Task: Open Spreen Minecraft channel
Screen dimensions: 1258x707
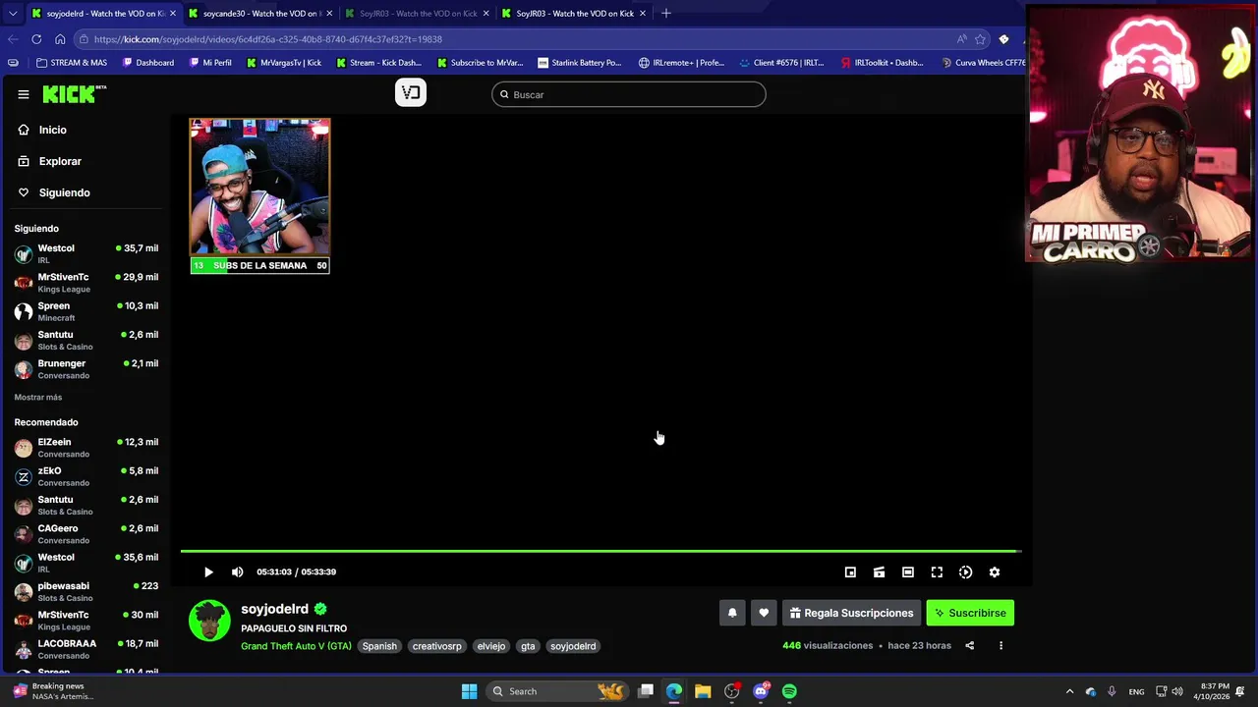Action: [x=86, y=311]
